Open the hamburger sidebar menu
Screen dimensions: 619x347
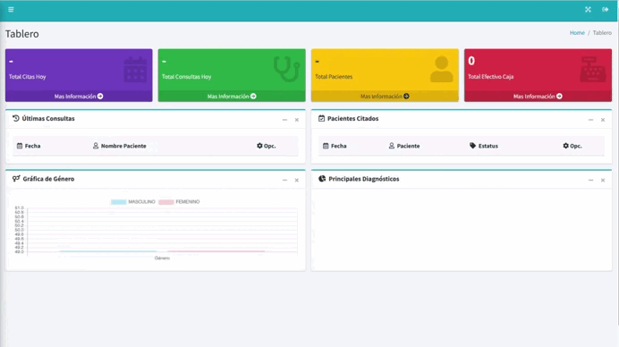pos(11,10)
